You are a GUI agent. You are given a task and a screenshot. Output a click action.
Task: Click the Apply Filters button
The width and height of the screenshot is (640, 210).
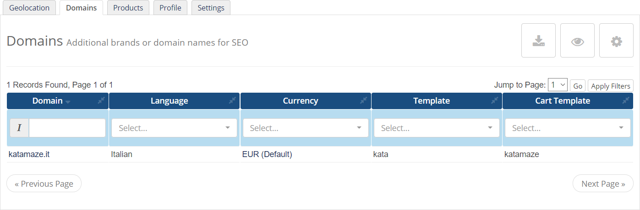(x=610, y=86)
